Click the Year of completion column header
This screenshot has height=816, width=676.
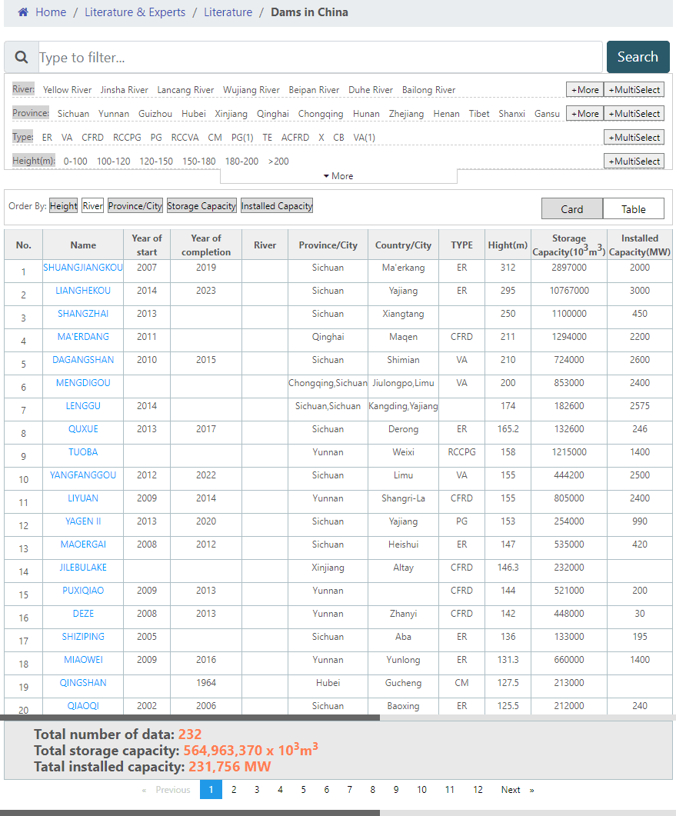point(206,245)
